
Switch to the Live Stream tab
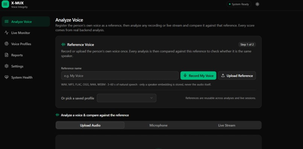point(227,125)
